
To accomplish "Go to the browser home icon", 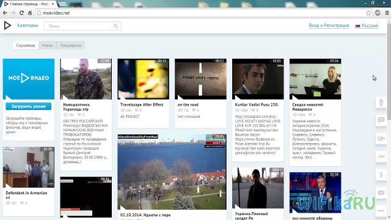I will click(x=30, y=13).
